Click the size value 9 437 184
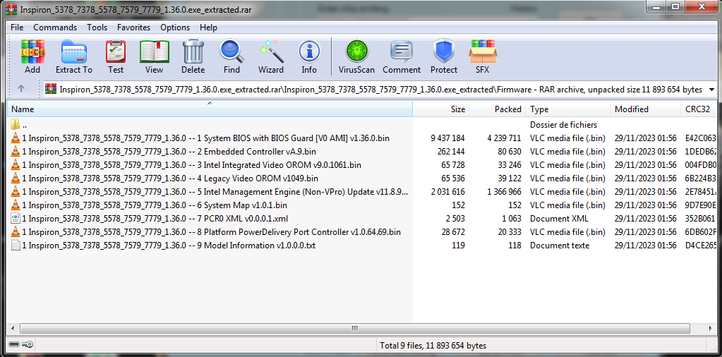Viewport: 722px width, 357px height. click(447, 138)
